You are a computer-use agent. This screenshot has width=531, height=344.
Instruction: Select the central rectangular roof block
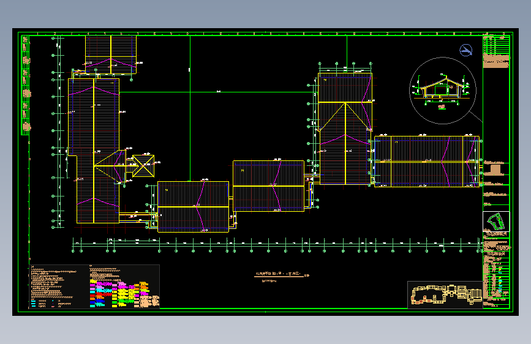click(268, 186)
